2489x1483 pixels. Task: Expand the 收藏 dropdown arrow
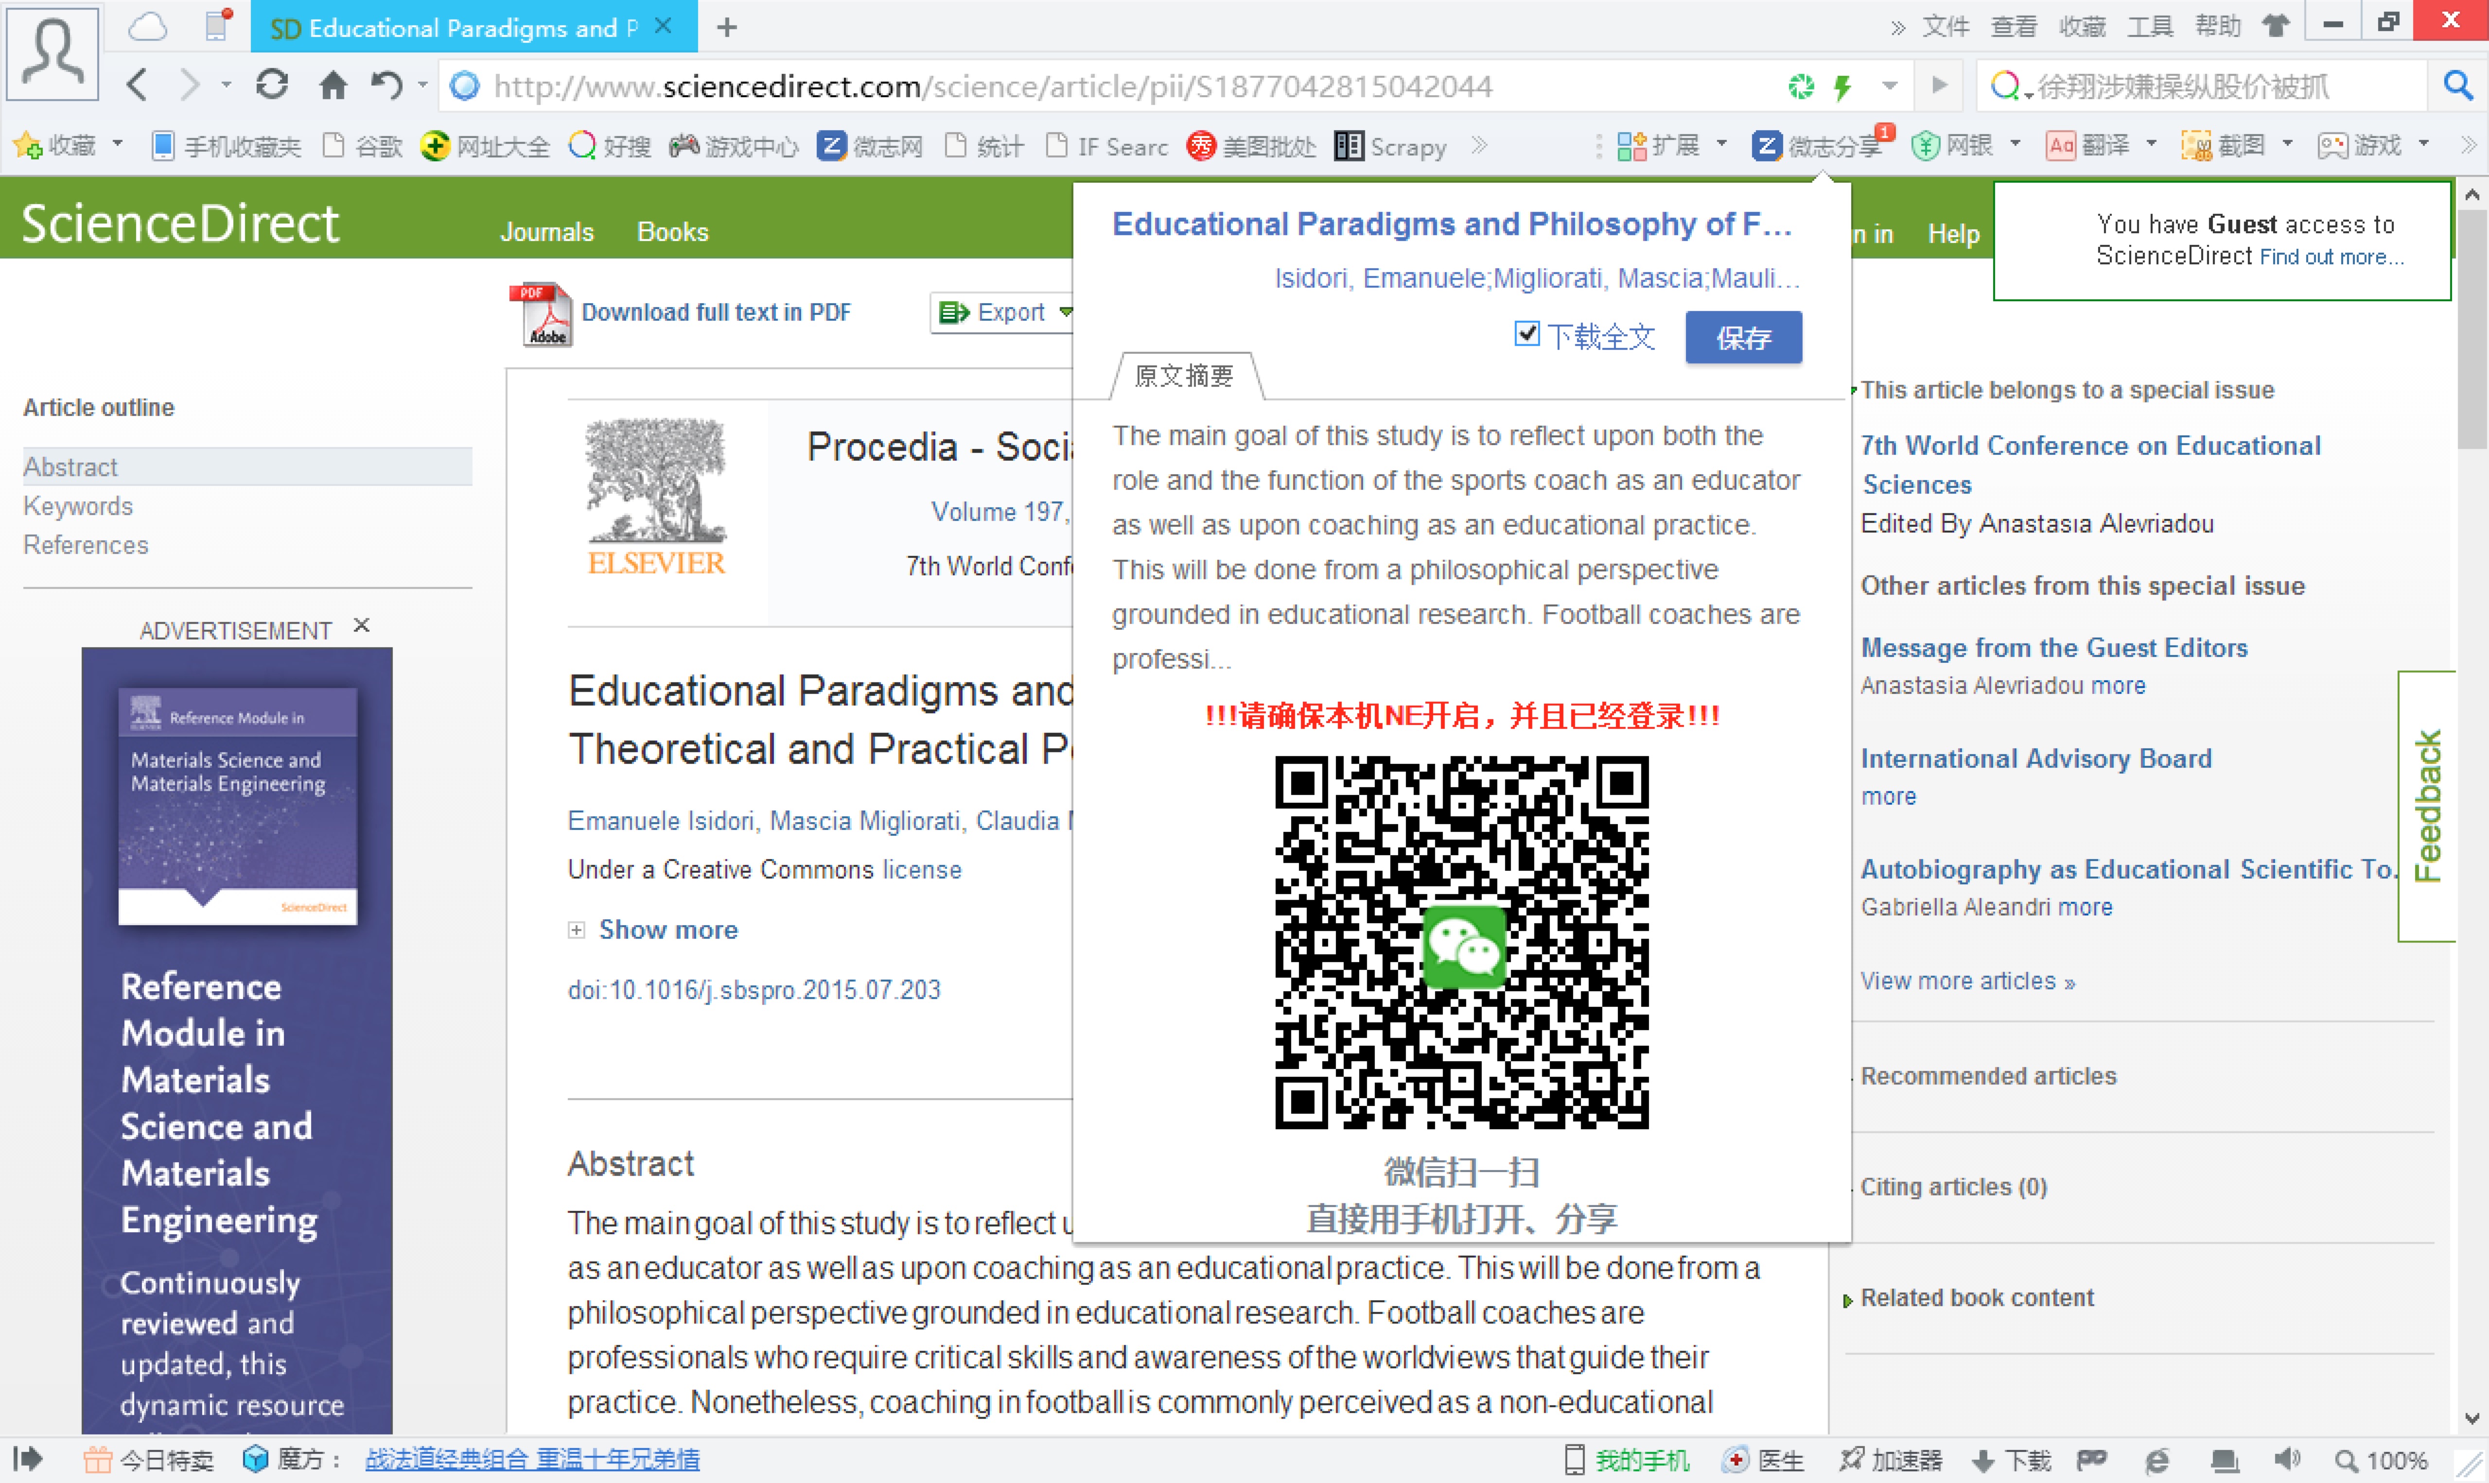117,145
